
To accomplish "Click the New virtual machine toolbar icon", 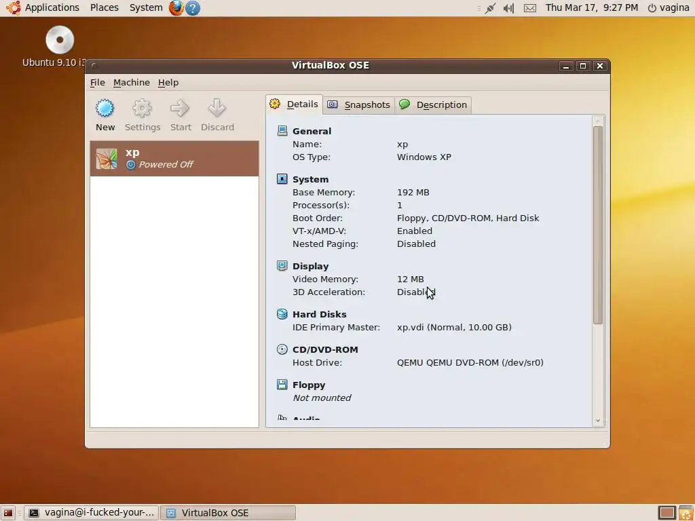I will tap(105, 108).
